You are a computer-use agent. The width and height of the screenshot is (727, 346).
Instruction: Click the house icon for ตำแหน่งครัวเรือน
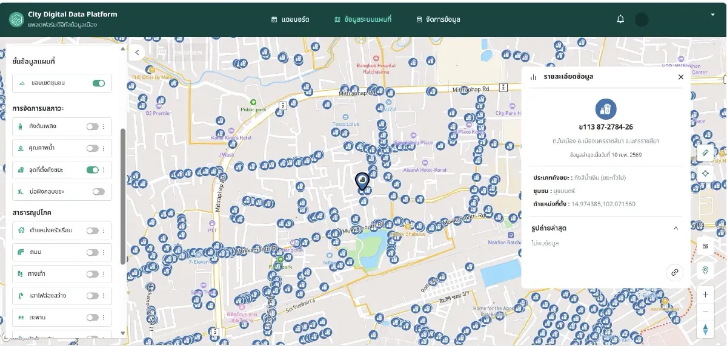(21, 230)
